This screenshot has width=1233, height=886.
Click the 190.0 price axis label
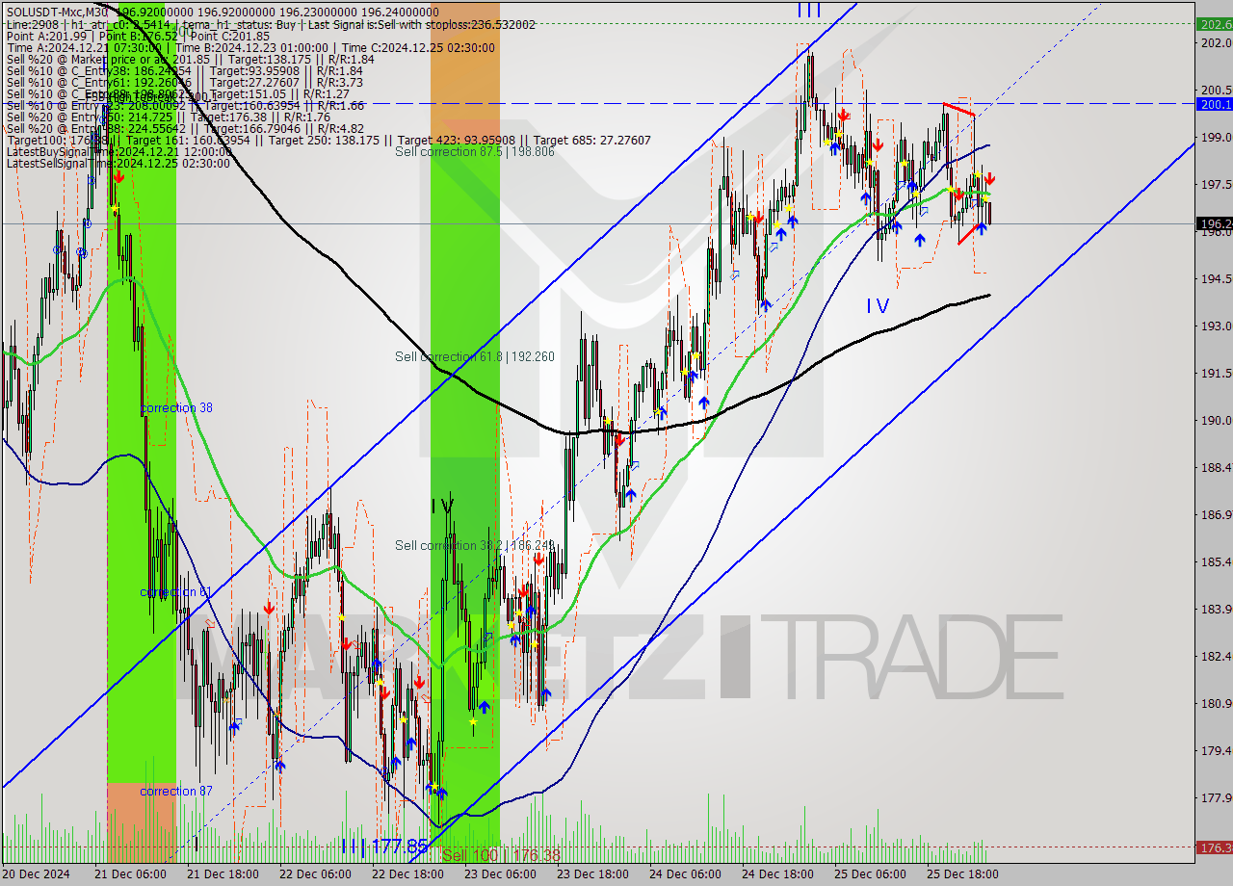point(1216,420)
